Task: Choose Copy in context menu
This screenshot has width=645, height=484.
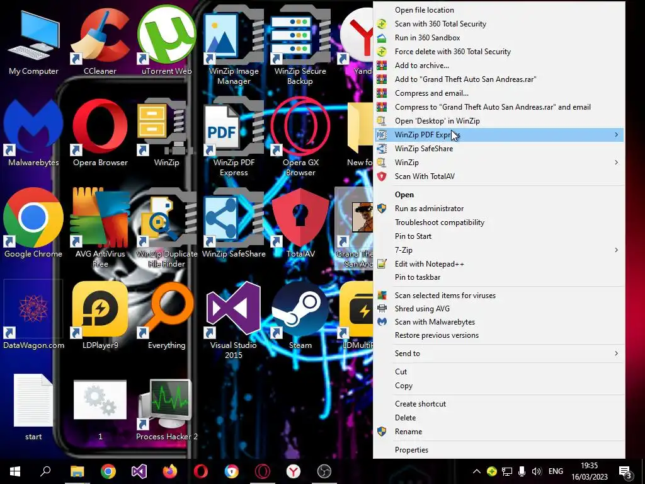Action: click(x=499, y=386)
